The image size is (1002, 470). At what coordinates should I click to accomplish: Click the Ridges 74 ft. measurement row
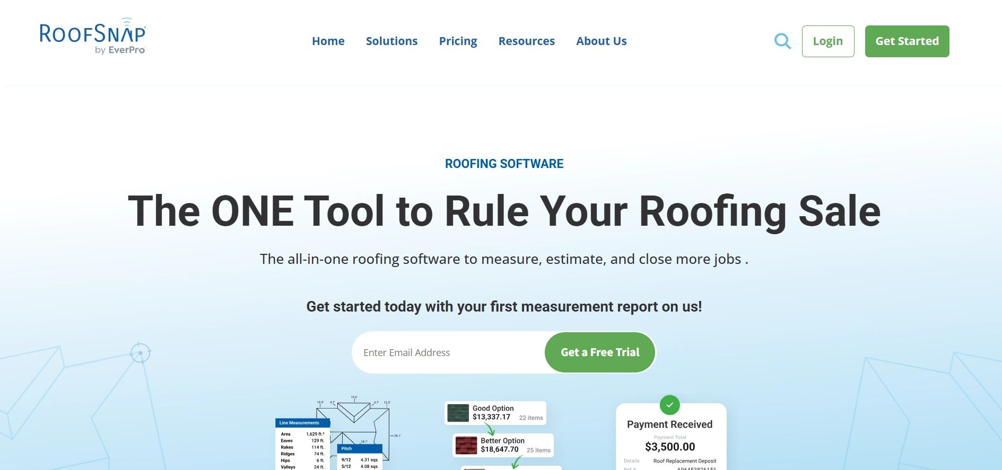click(x=302, y=454)
